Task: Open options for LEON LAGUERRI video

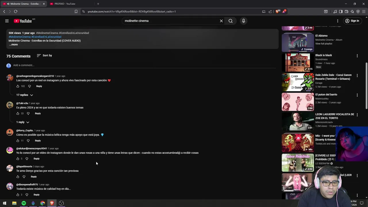Action: tap(357, 115)
